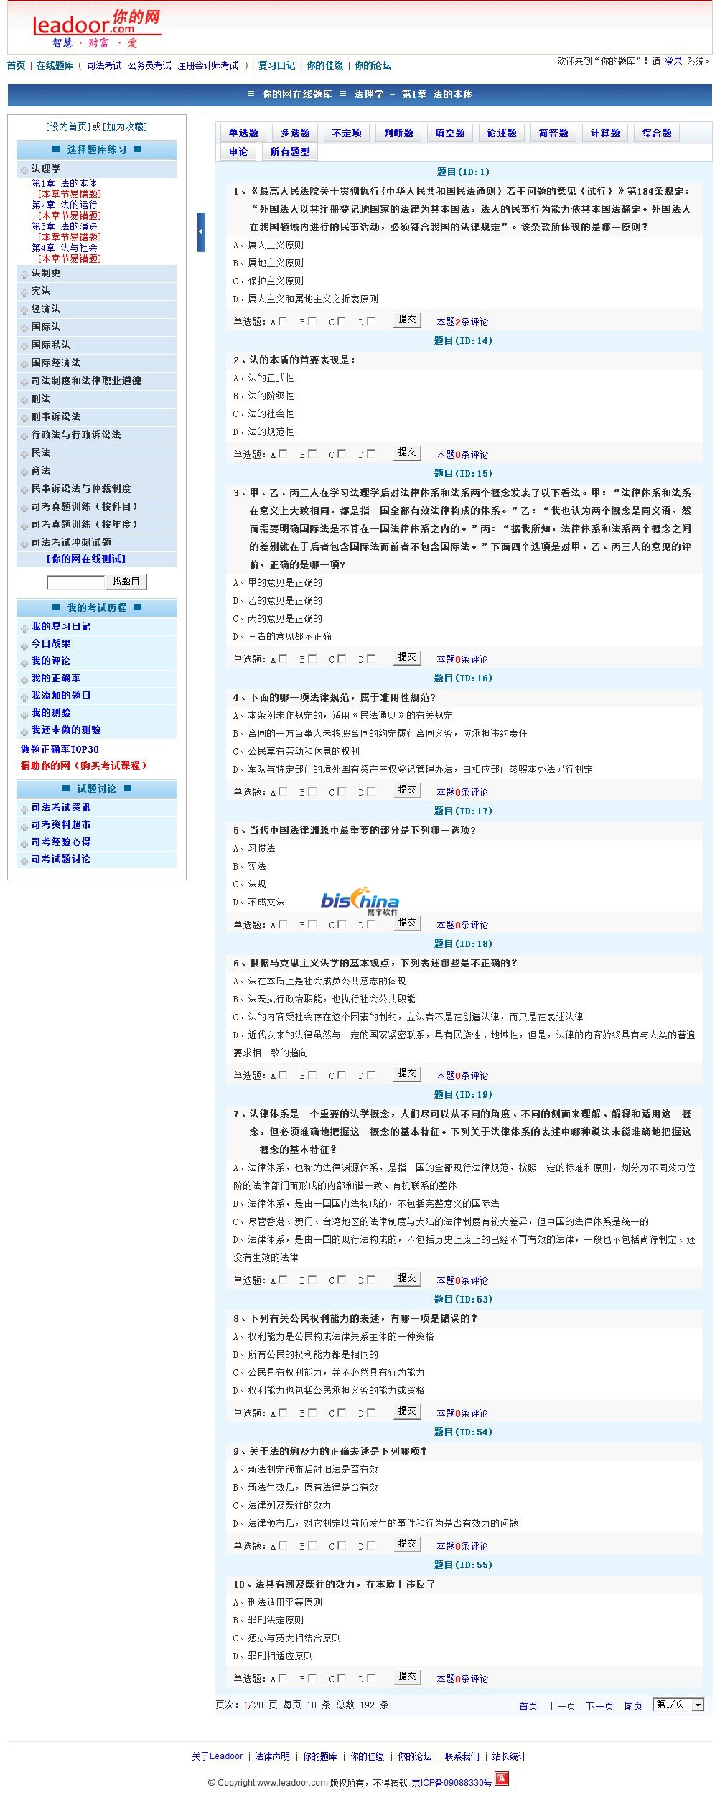The height and width of the screenshot is (1803, 720).
Task: Open 法律声明 footer link
Action: tap(273, 1756)
